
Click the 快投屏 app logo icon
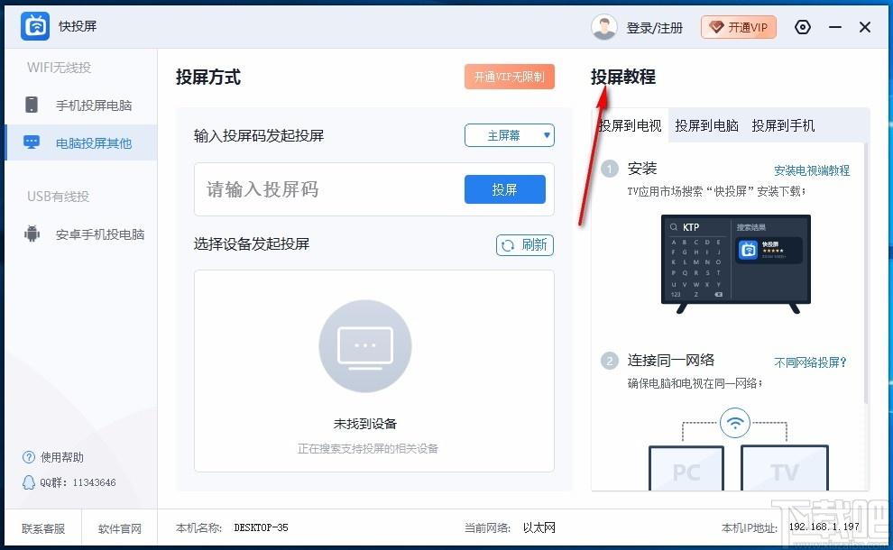pyautogui.click(x=35, y=26)
